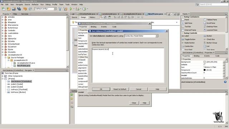
Task: Collapse the Swing Containers palette section
Action: point(182,17)
